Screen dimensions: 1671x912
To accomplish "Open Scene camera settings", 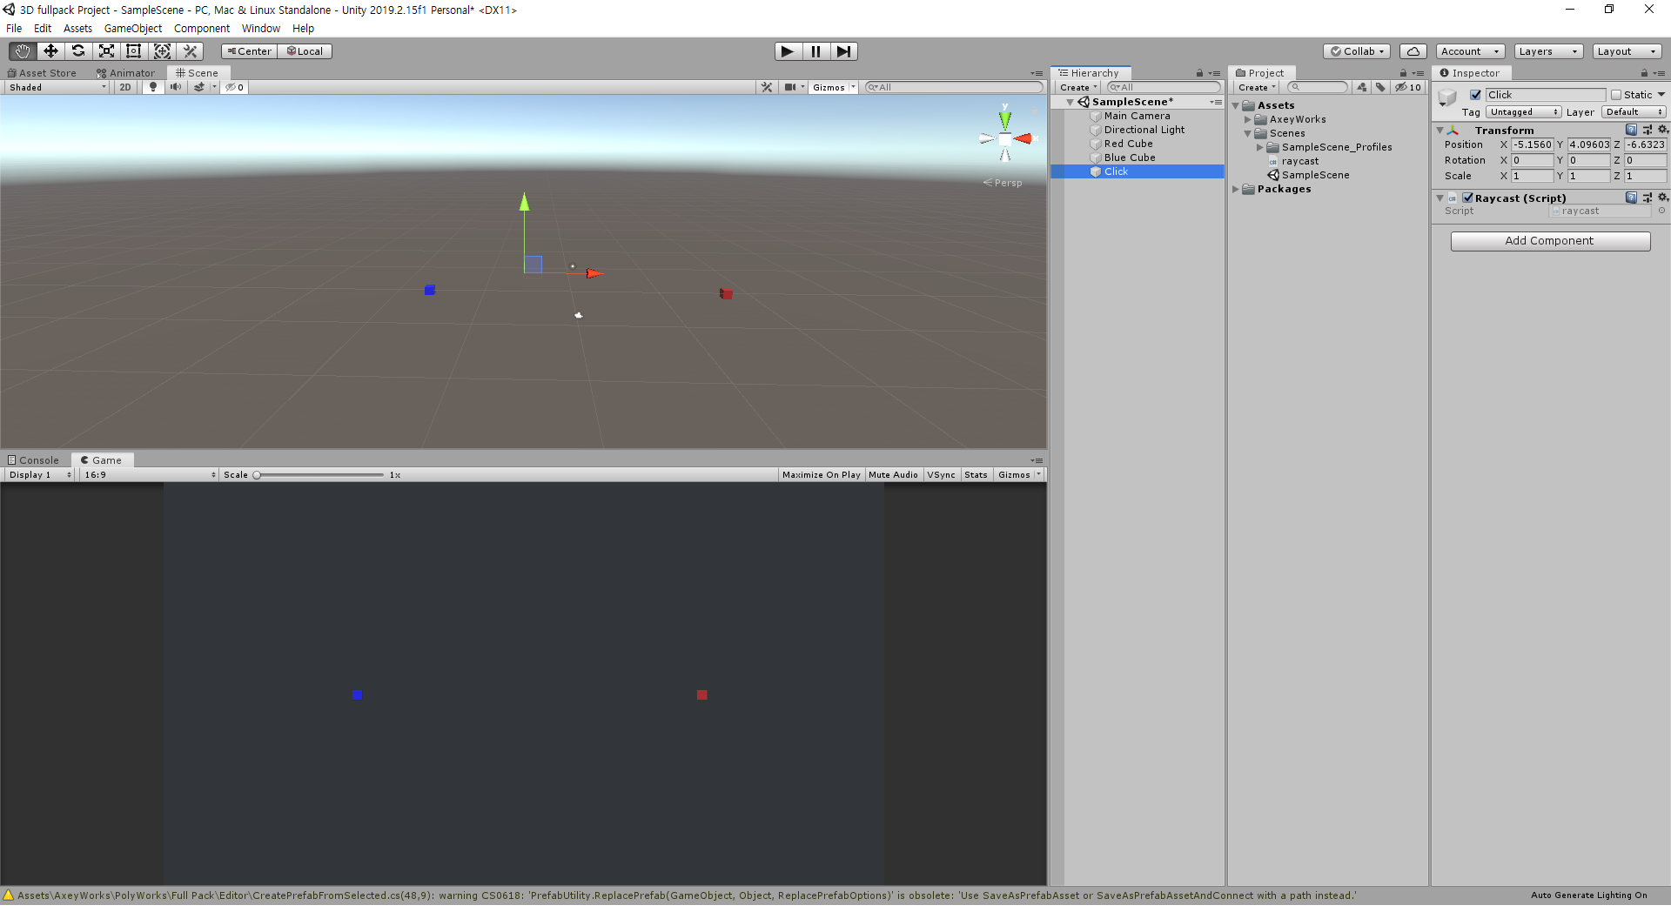I will click(x=793, y=87).
